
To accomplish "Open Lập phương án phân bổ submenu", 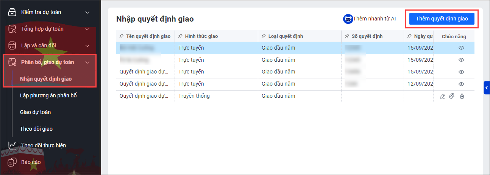I will pyautogui.click(x=48, y=95).
